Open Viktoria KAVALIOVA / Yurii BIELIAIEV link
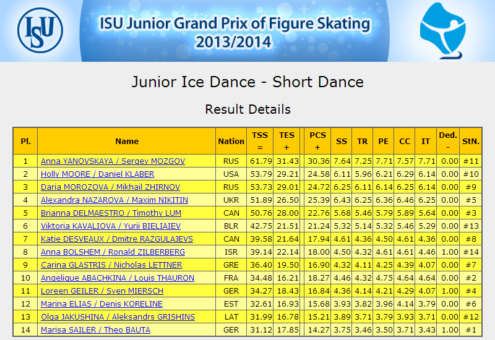Screen dimensions: 495x340 click(x=111, y=226)
